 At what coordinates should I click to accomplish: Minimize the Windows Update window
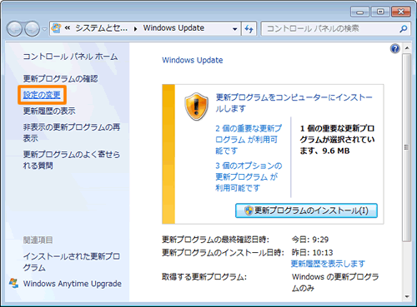click(359, 12)
